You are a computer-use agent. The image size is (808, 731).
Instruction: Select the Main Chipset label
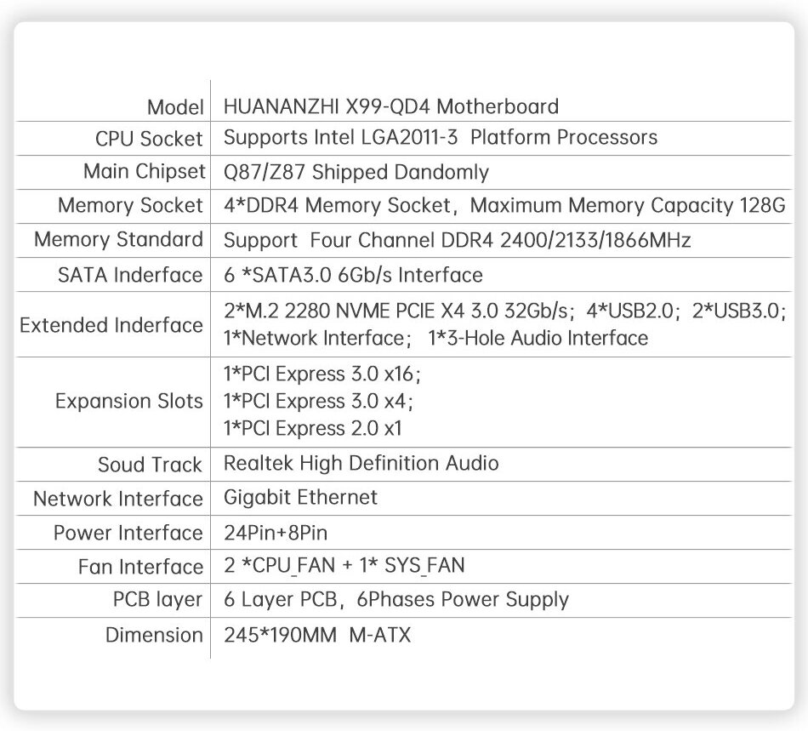144,172
